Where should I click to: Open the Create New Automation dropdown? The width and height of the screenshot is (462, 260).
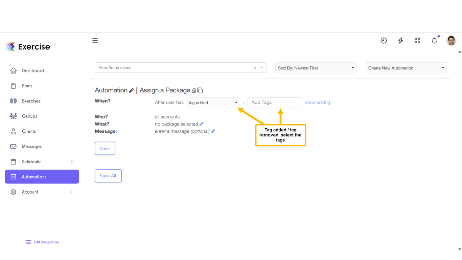click(406, 68)
